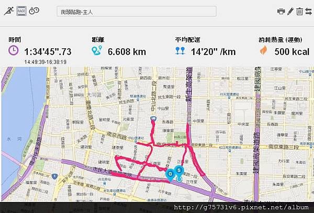Viewport: 314px width, 213px height.
Task: Print the activity with printer icon
Action: point(281,11)
